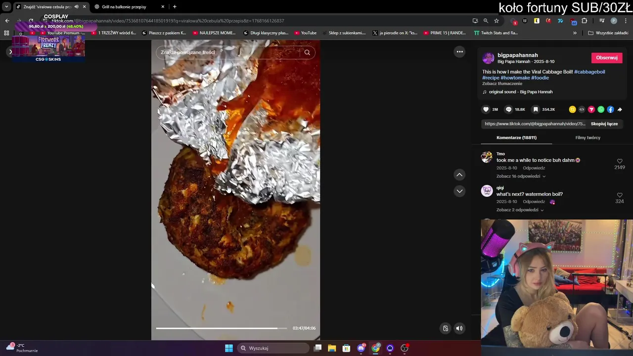Repost the video with the yellow icon
This screenshot has height=356, width=633.
tap(572, 109)
